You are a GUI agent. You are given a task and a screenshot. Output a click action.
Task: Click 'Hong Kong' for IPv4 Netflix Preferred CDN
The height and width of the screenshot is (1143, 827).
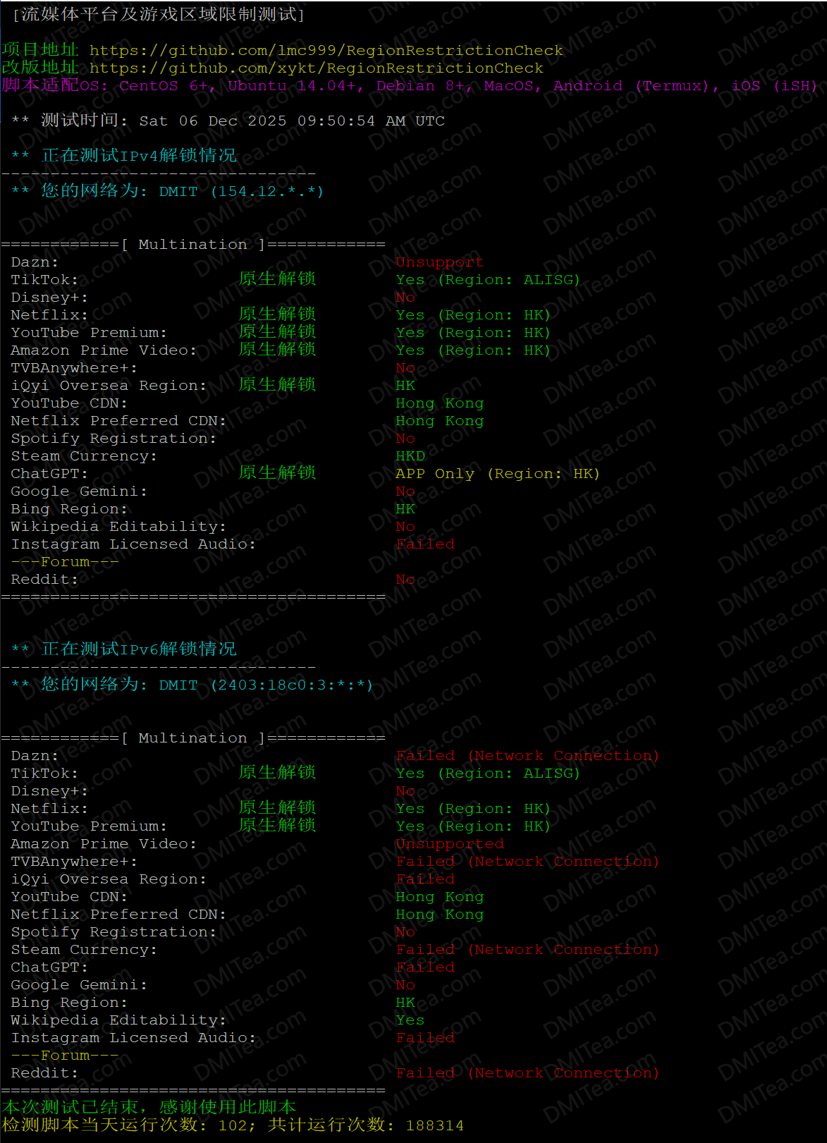(440, 420)
